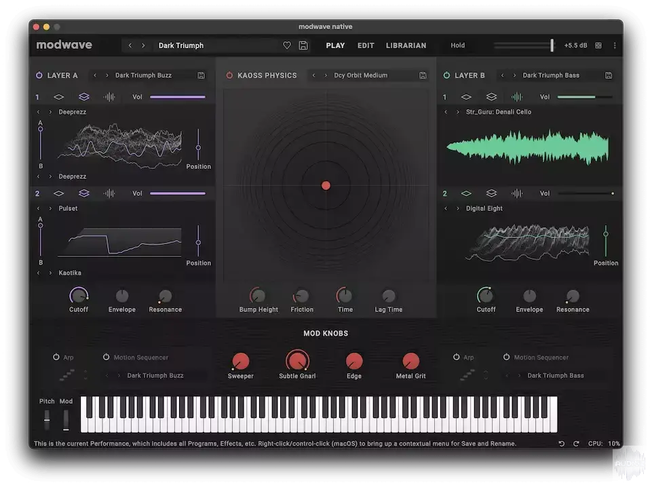Save the Dark Triumph performance
Screen dimensions: 652x487
tap(303, 45)
